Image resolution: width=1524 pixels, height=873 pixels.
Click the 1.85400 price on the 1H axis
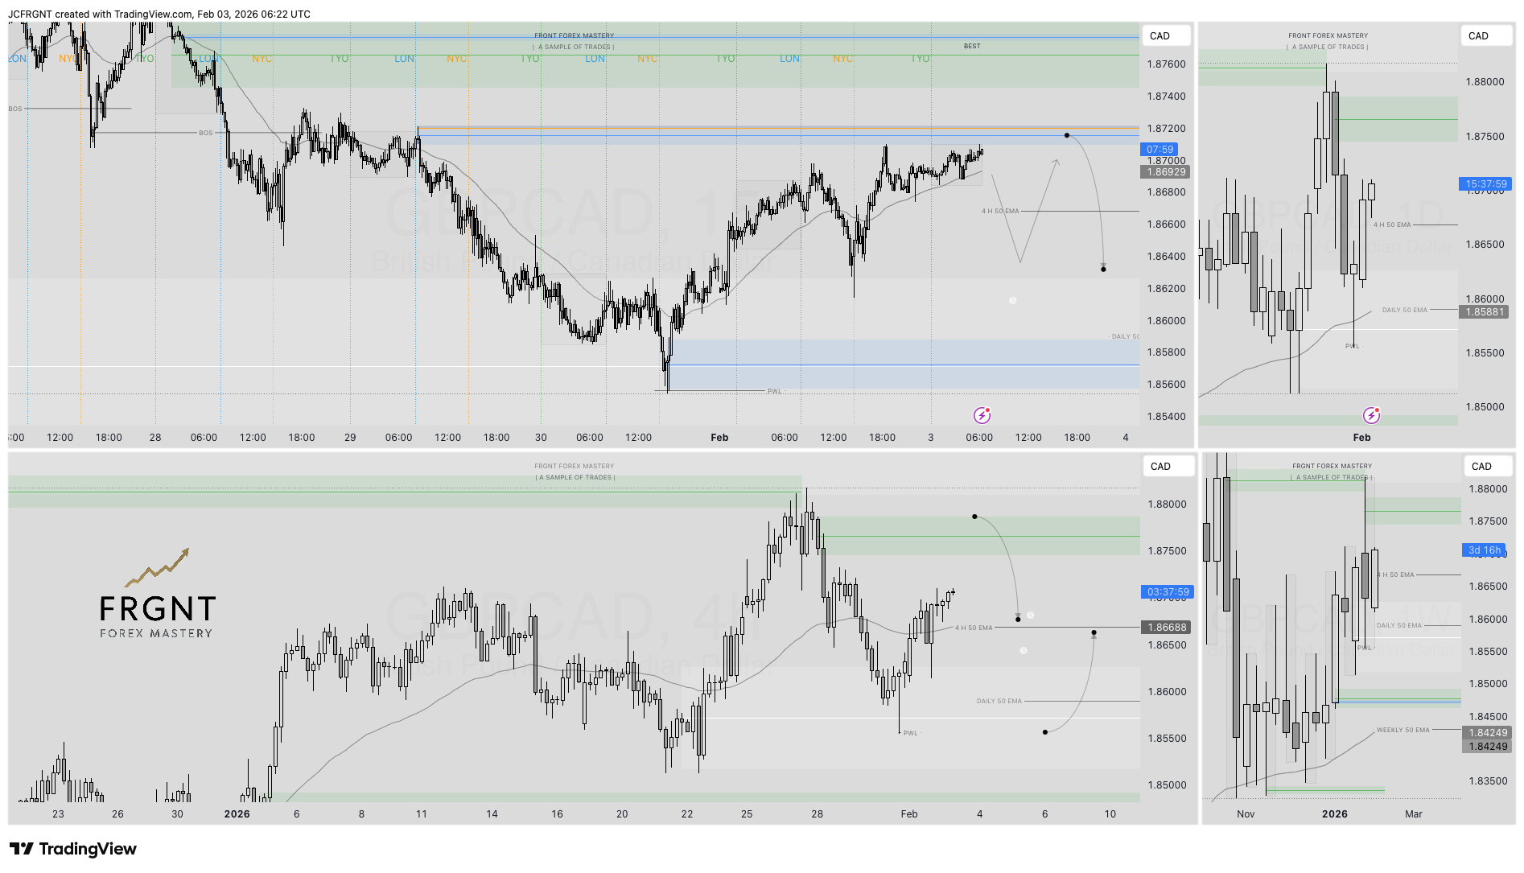(x=1166, y=417)
